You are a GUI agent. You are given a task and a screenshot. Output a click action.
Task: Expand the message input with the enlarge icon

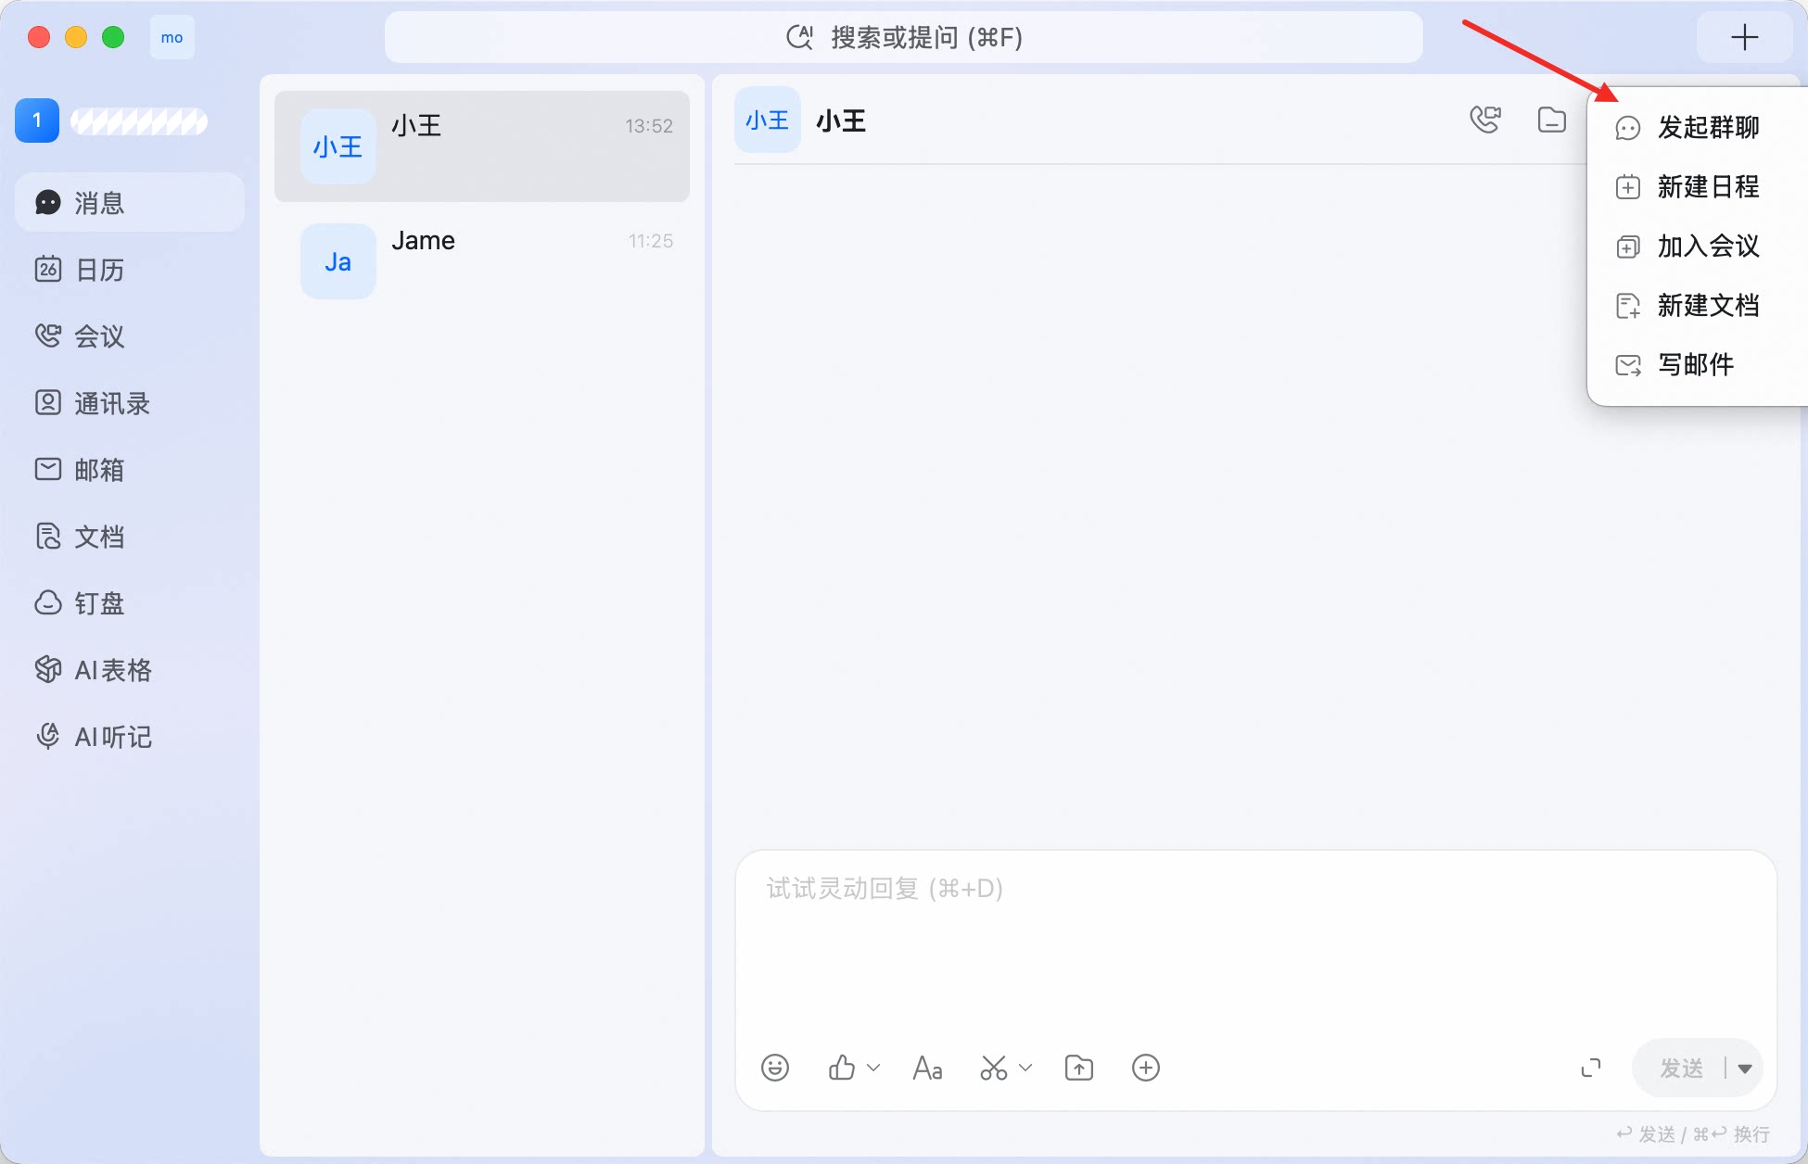point(1591,1068)
